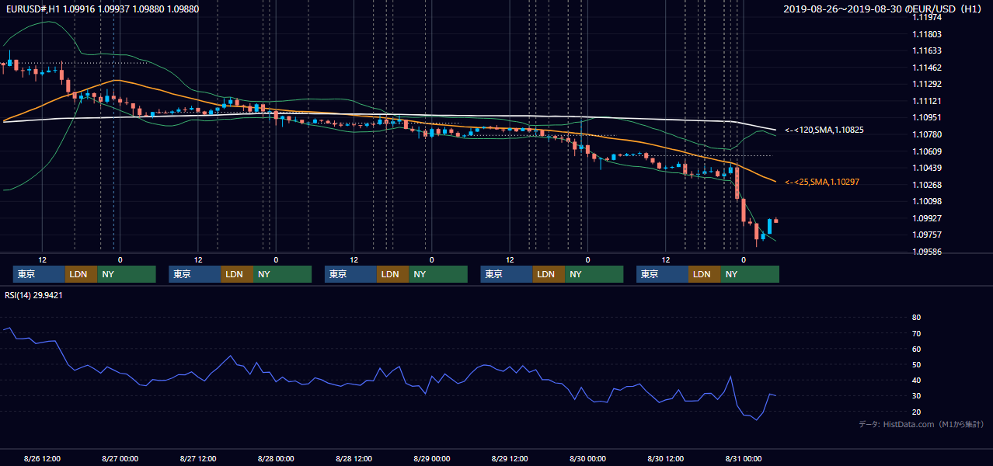The image size is (993, 466).
Task: Click price axis value 1.11121
Action: (x=927, y=101)
